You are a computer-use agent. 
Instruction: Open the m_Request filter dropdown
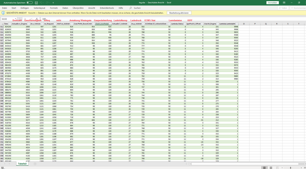click(55, 23)
